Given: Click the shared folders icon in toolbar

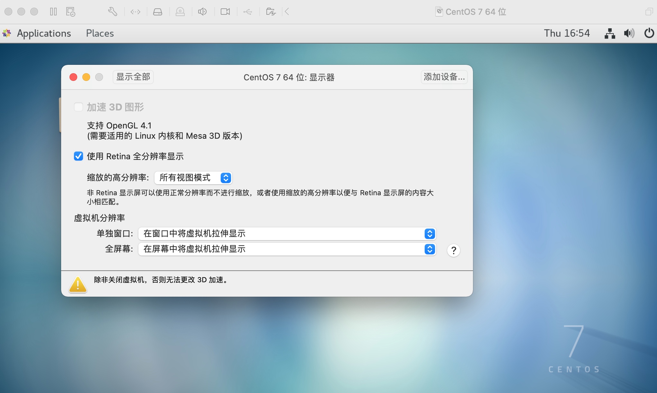Looking at the screenshot, I should tap(271, 12).
